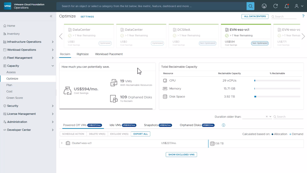Select the Allocation calculation option
307x173 pixels.
(279, 134)
